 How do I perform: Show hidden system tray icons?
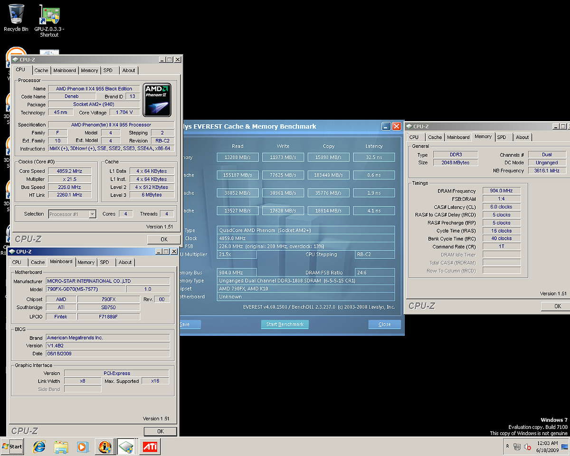507,447
